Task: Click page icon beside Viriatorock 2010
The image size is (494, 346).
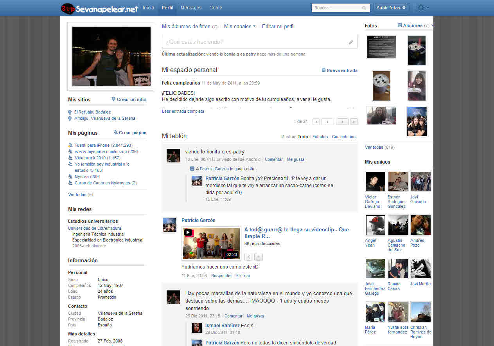Action: point(70,158)
